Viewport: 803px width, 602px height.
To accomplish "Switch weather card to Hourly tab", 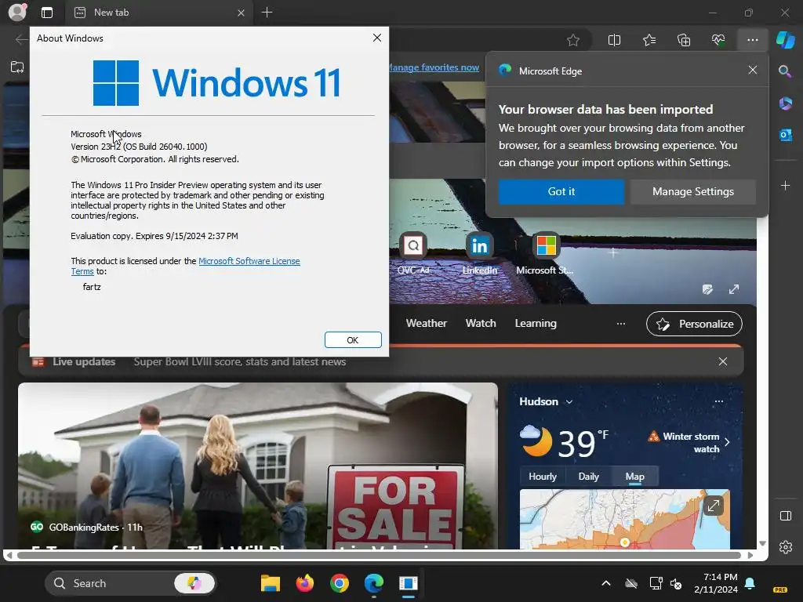I will [543, 477].
